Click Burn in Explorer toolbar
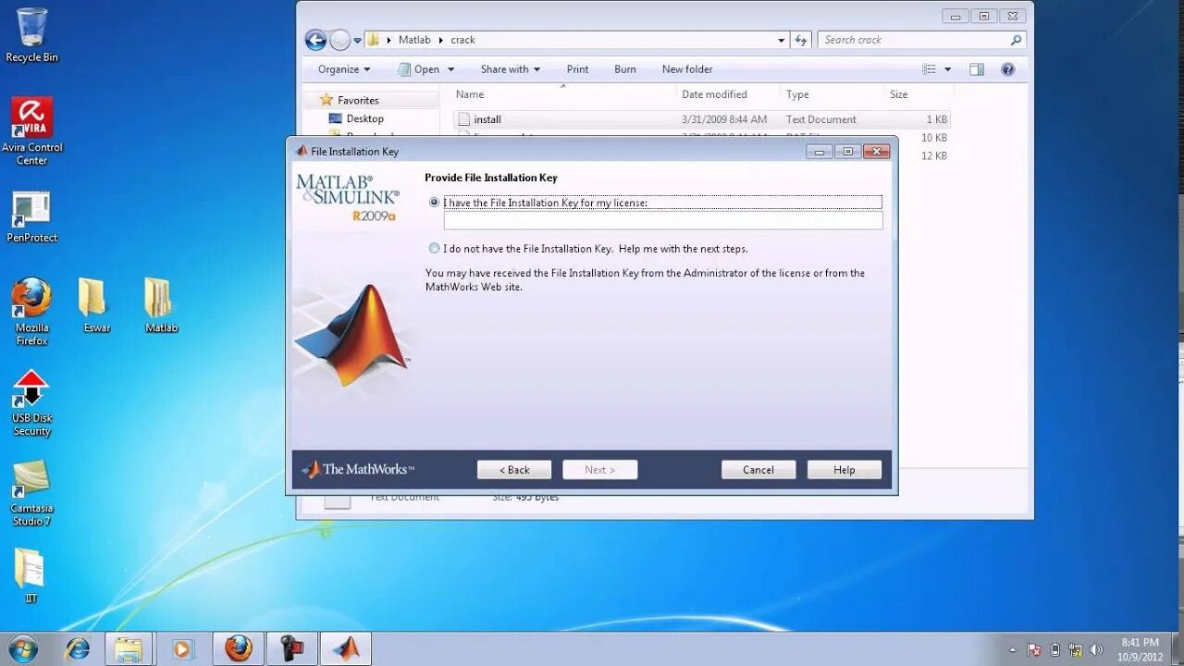1184x666 pixels. click(625, 69)
